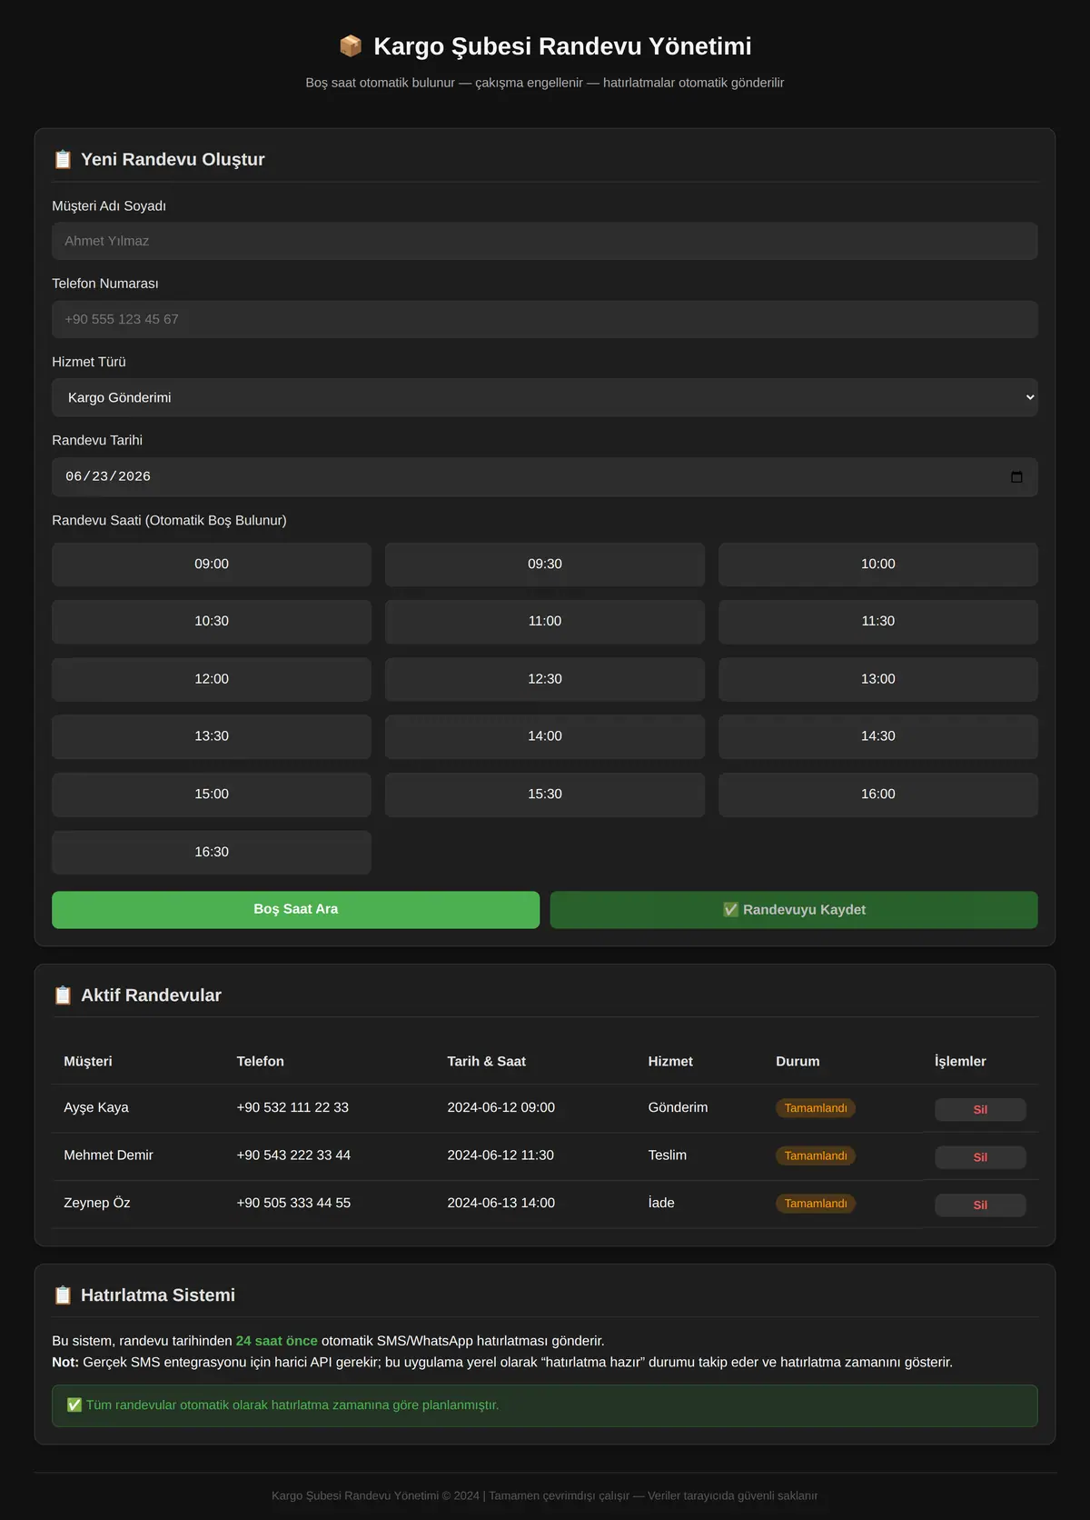This screenshot has width=1090, height=1520.
Task: Click the green reminder confirmation banner
Action: (x=545, y=1405)
